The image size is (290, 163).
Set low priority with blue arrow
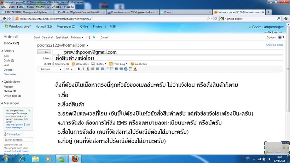click(x=94, y=37)
